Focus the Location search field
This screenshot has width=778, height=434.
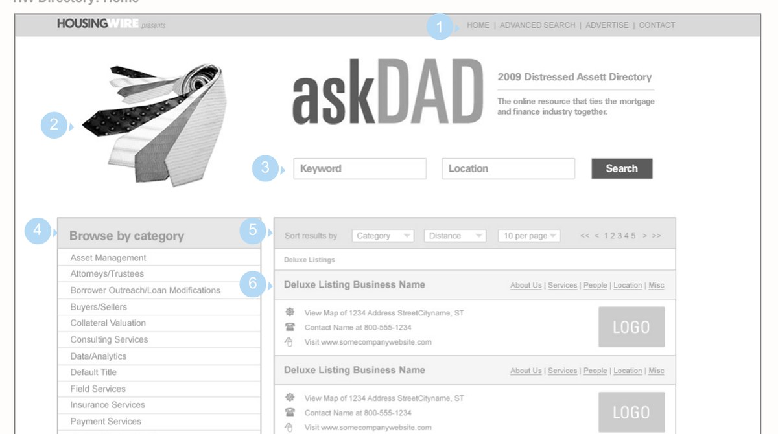tap(508, 168)
